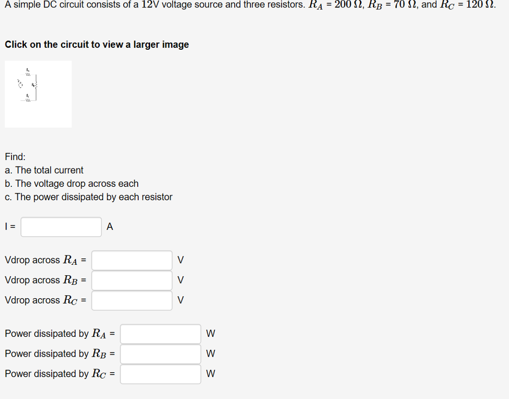Click the 'a. The total current' line
Screen dimensions: 509x399
[x=44, y=170]
